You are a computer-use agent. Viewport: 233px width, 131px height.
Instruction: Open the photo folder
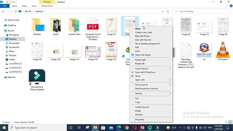pyautogui.click(x=56, y=25)
